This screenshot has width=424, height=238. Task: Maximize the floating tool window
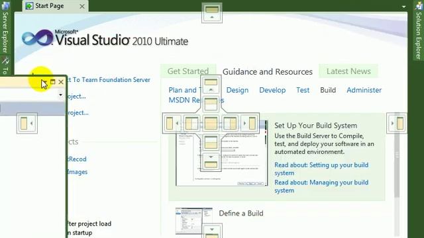[x=53, y=82]
